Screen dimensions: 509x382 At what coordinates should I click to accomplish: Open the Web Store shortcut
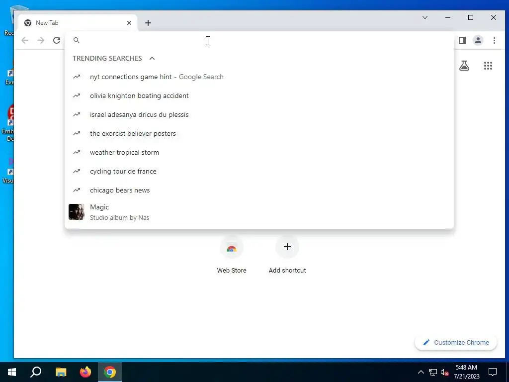[x=232, y=255]
